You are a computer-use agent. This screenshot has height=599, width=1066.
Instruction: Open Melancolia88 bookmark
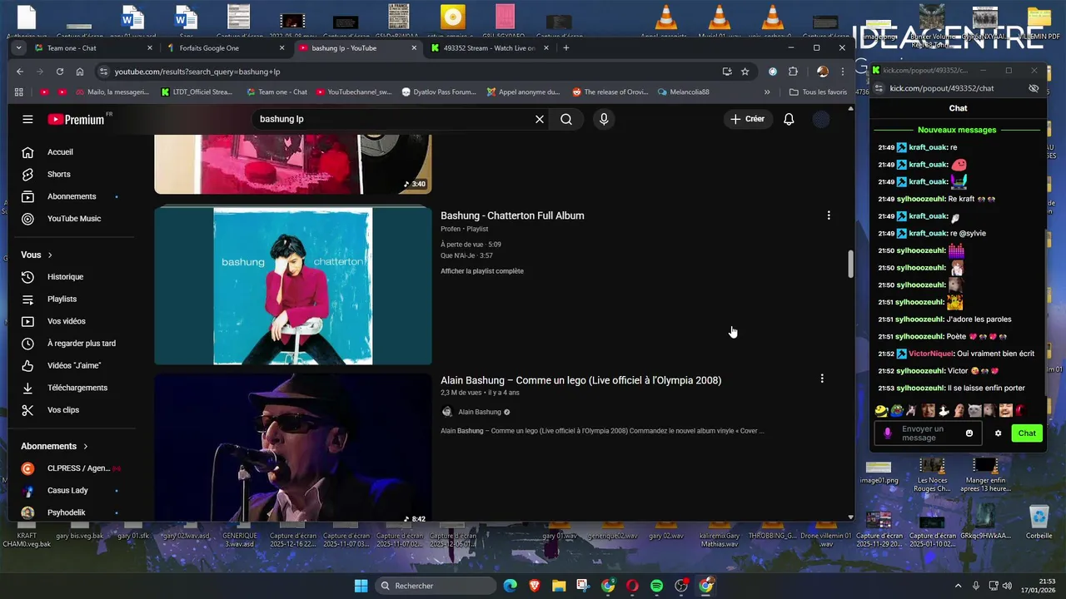(683, 92)
